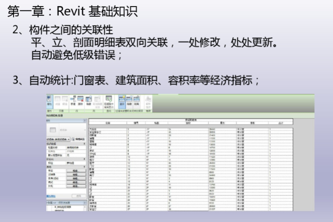Image resolution: width=333 pixels, height=222 pixels.
Task: Collapse the Identity Data properties section
Action: click(85, 143)
